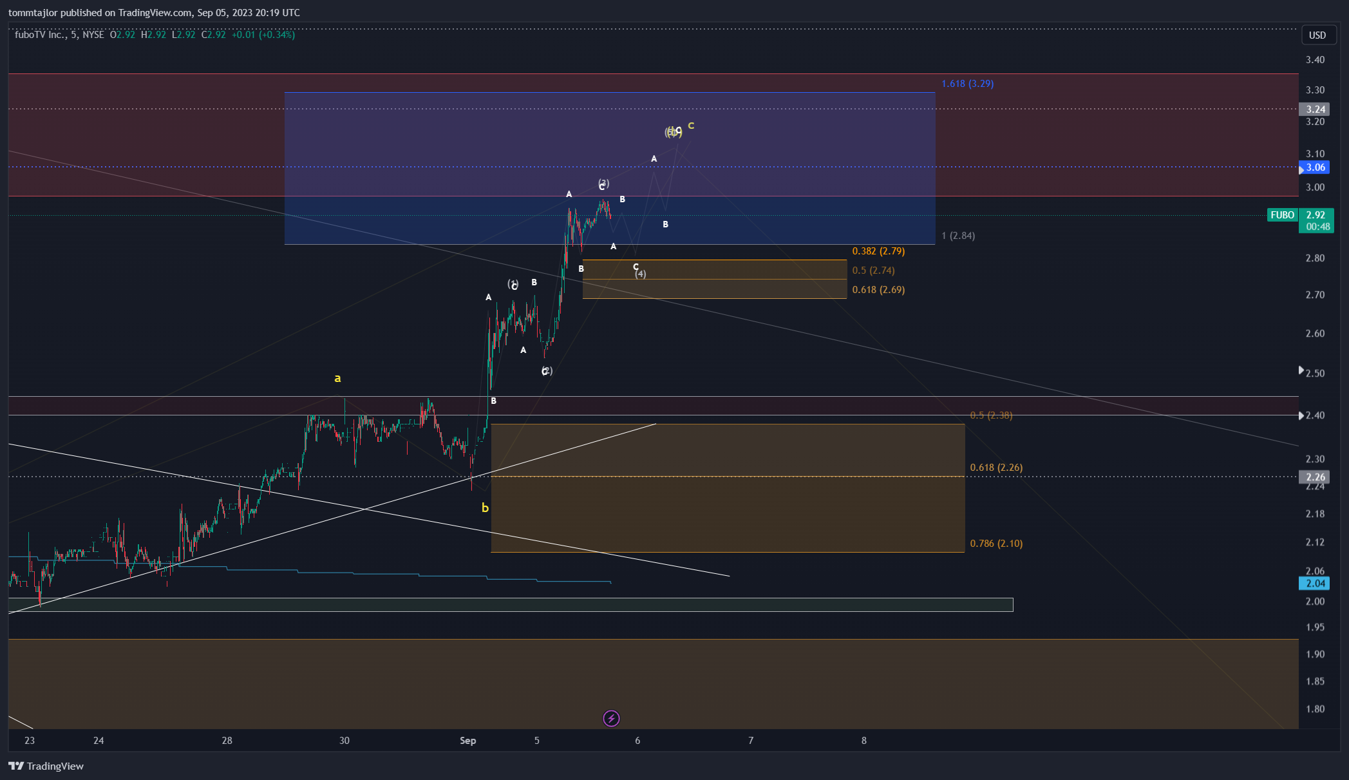
Task: Open the USD currency selector
Action: click(1317, 35)
